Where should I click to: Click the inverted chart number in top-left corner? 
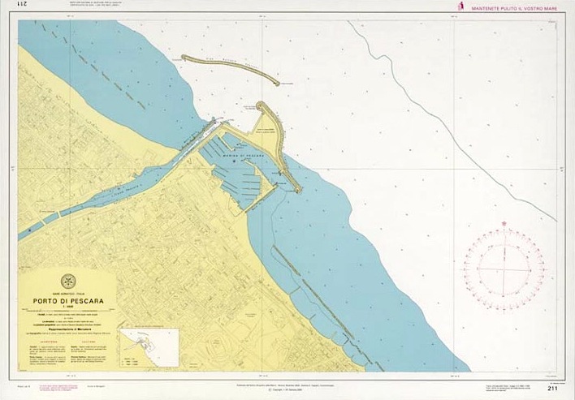click(23, 6)
